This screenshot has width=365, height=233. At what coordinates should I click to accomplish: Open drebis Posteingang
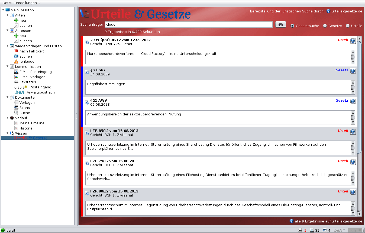tap(33, 87)
